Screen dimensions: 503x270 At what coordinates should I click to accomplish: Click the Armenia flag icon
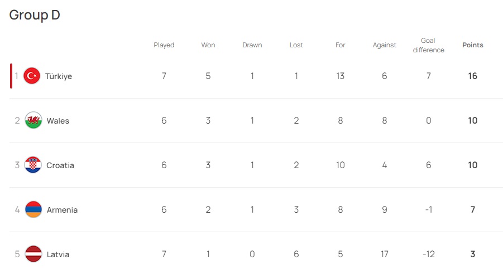point(33,210)
